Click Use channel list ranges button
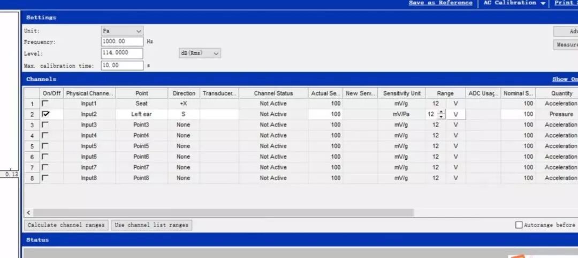Viewport: 578px width, 258px height. pos(151,225)
